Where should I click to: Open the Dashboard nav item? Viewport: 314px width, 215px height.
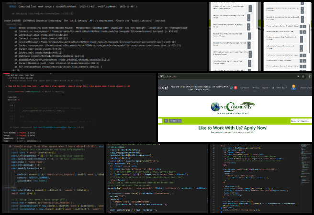coord(245,88)
